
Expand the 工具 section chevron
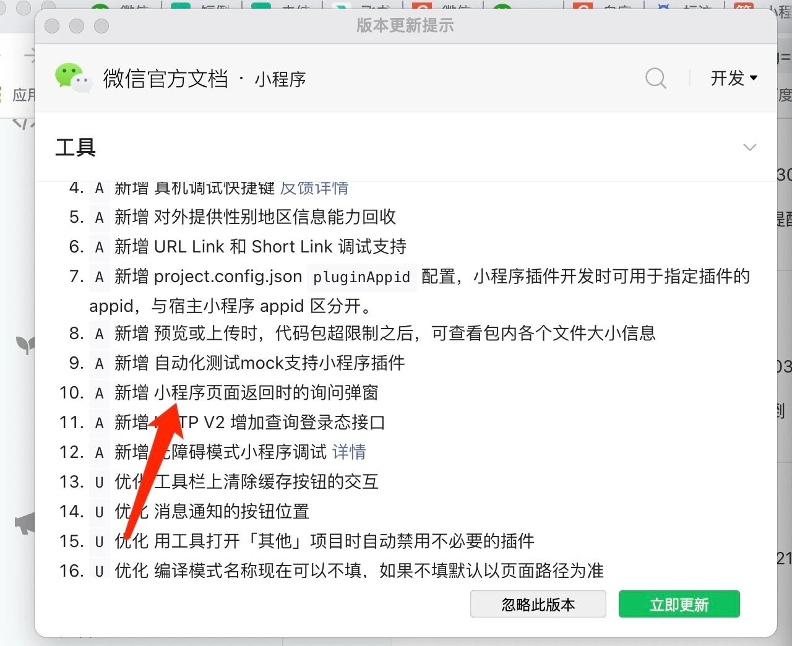pos(749,147)
